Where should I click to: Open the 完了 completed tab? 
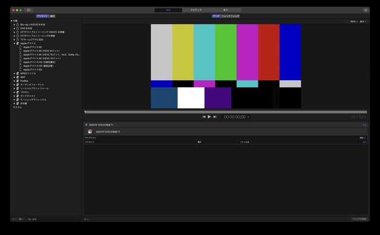pos(226,10)
